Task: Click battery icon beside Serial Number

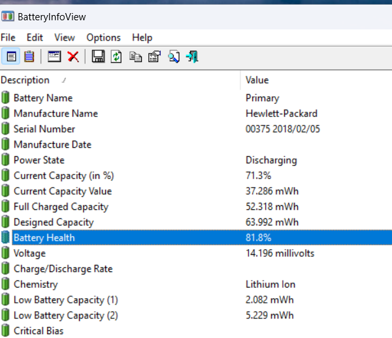Action: coord(5,129)
